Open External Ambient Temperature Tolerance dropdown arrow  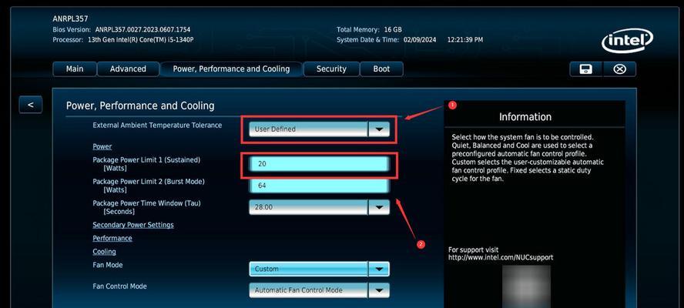click(379, 129)
